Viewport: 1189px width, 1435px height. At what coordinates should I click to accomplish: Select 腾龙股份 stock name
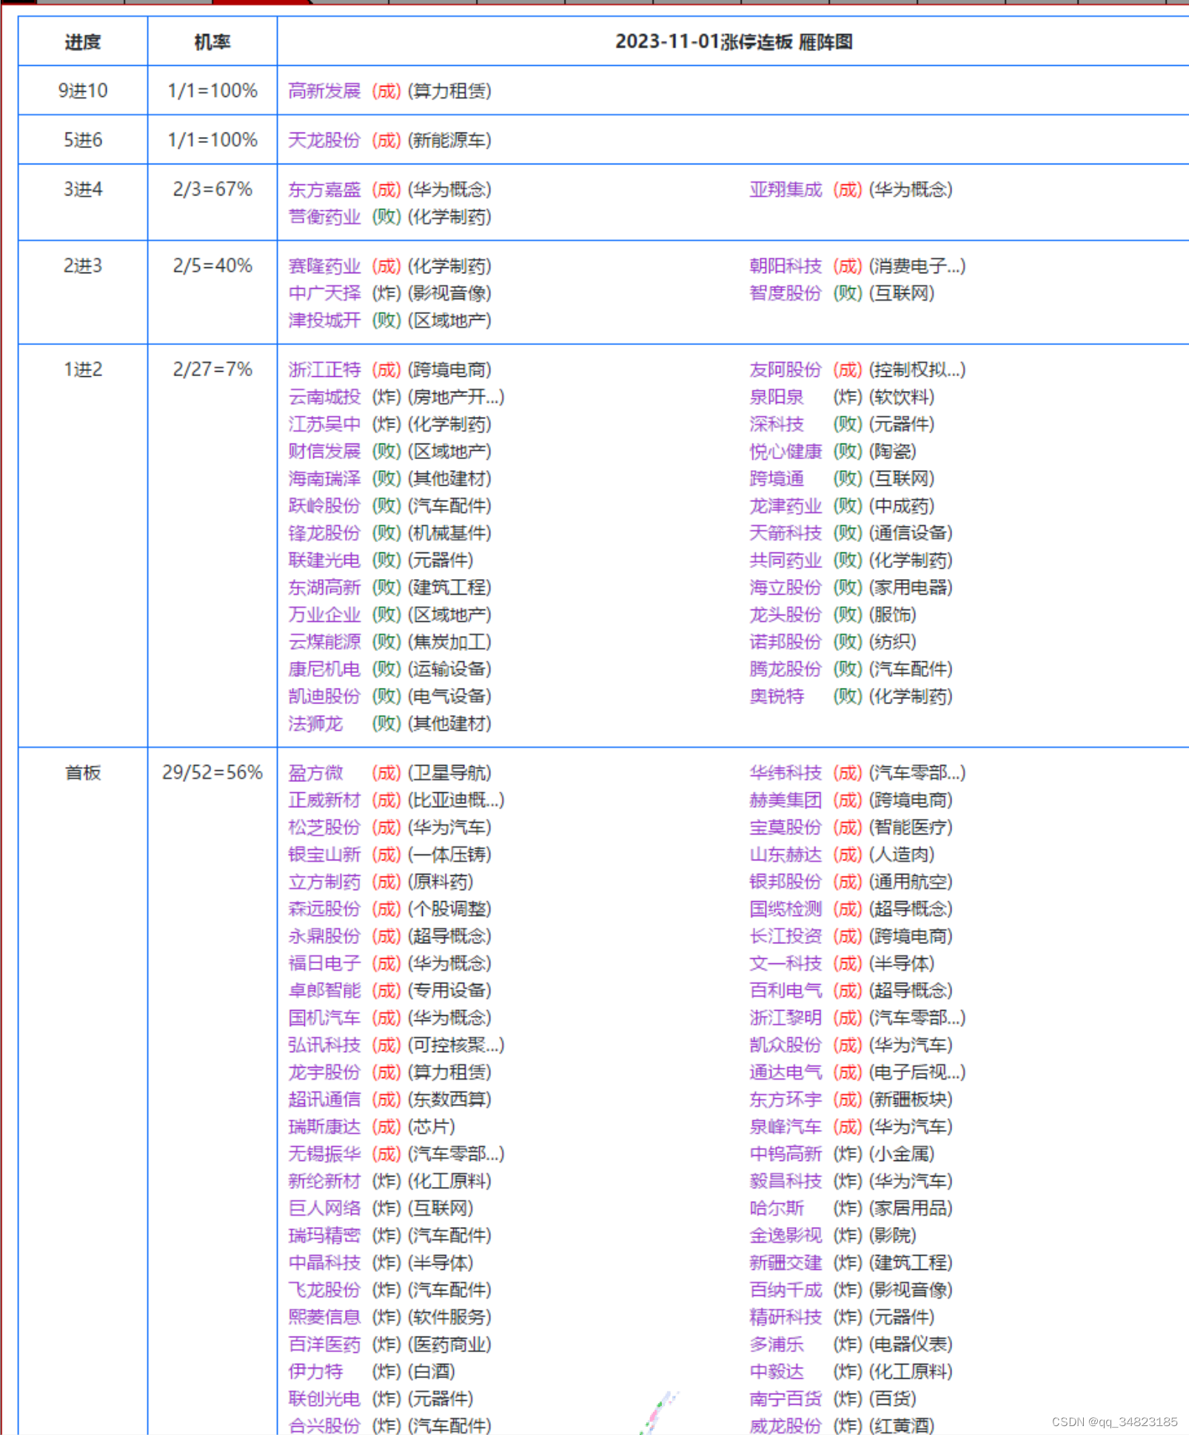coord(786,669)
